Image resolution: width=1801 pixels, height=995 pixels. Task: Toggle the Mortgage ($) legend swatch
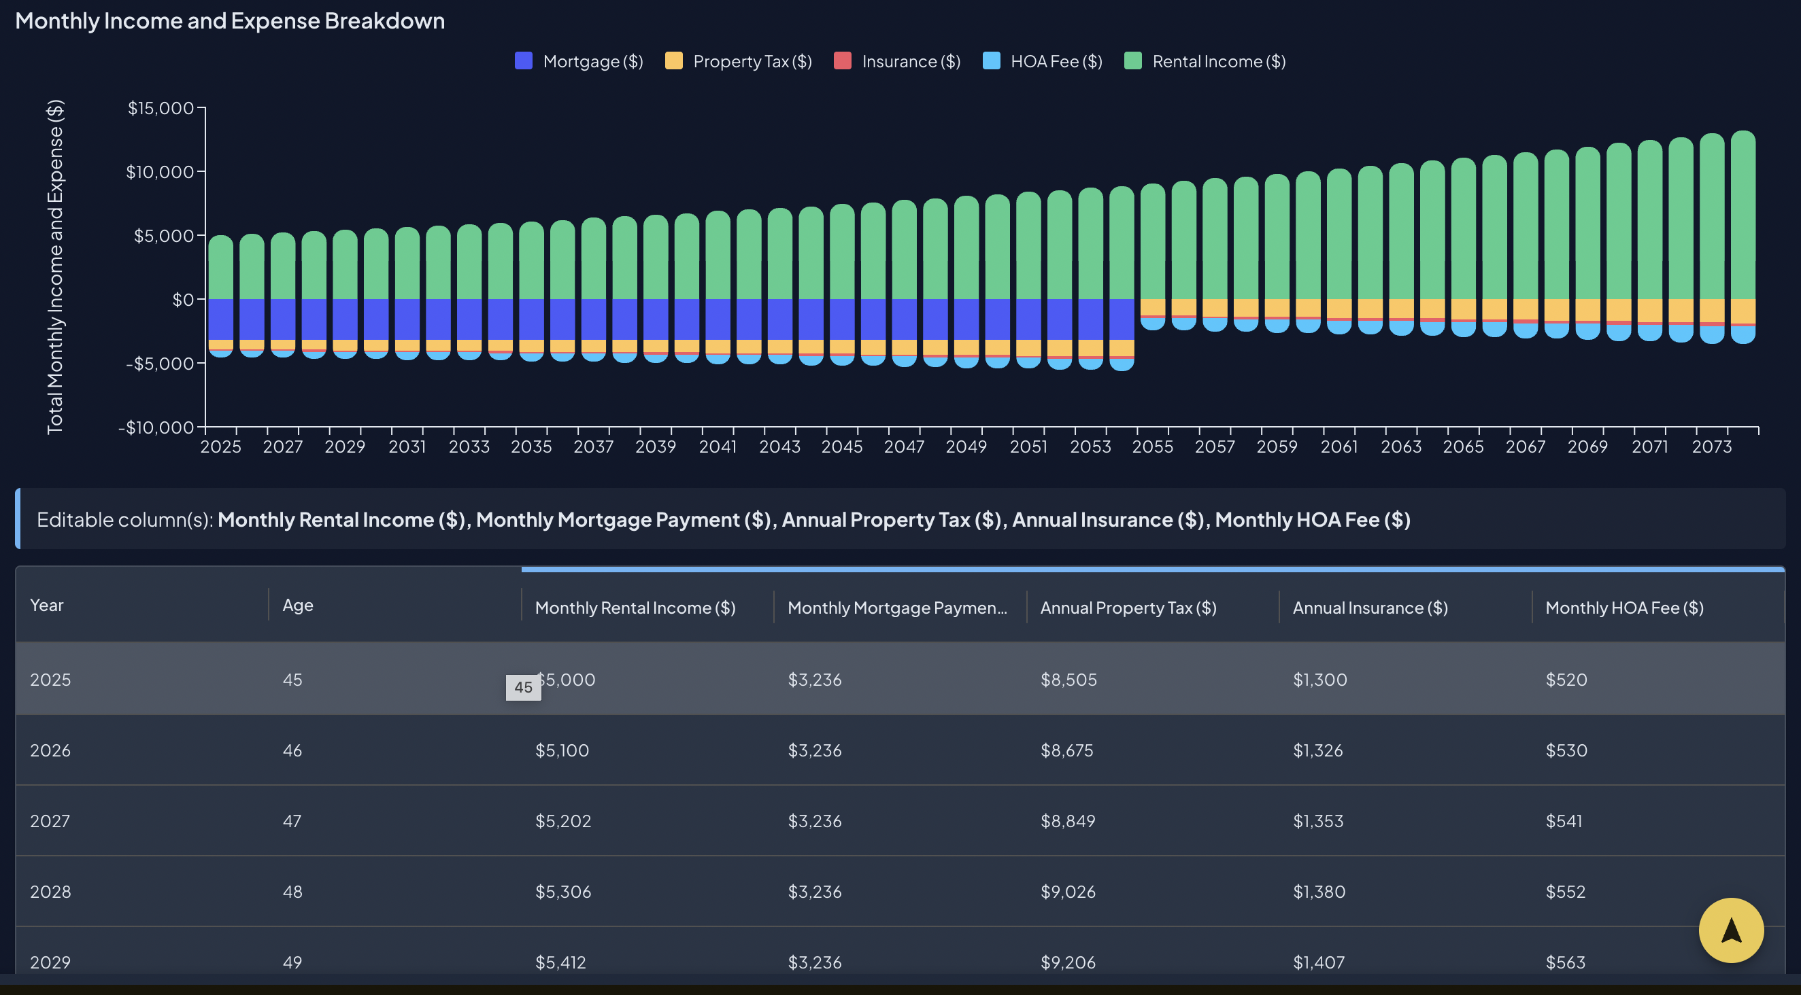(523, 60)
